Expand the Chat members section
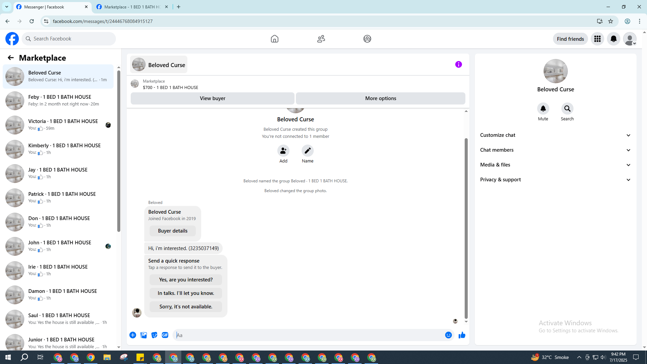 click(556, 150)
